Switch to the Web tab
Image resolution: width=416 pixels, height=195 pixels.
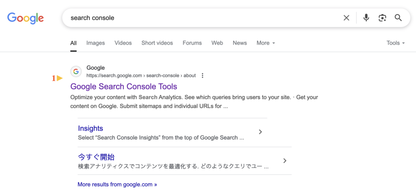[x=217, y=43]
